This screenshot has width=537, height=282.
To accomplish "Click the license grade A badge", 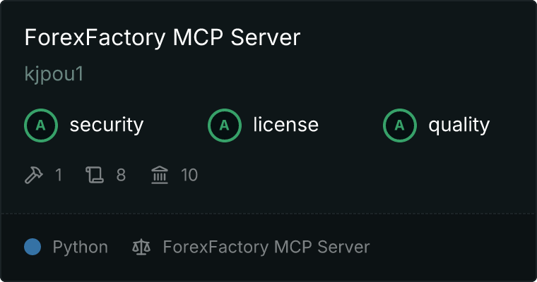I will pos(225,125).
